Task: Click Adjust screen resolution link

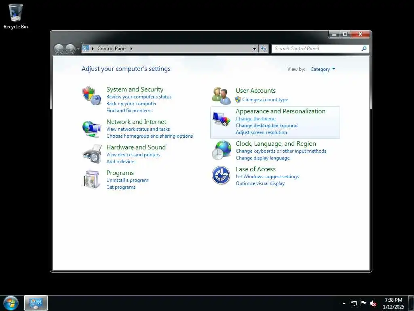Action: tap(262, 132)
